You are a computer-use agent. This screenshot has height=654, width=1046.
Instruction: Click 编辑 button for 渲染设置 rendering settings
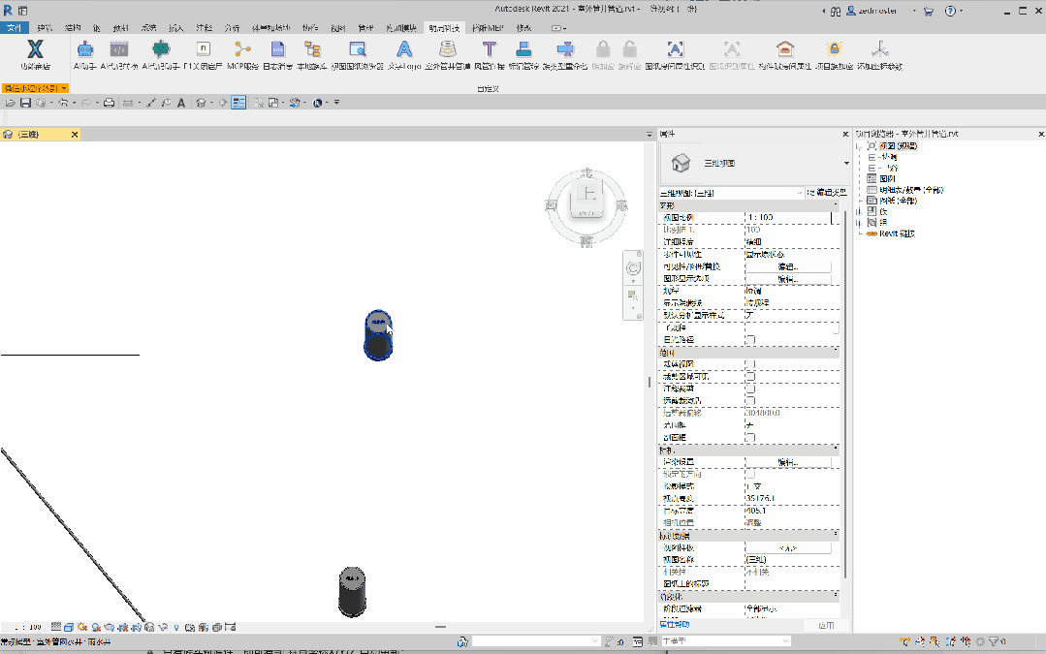pos(788,462)
